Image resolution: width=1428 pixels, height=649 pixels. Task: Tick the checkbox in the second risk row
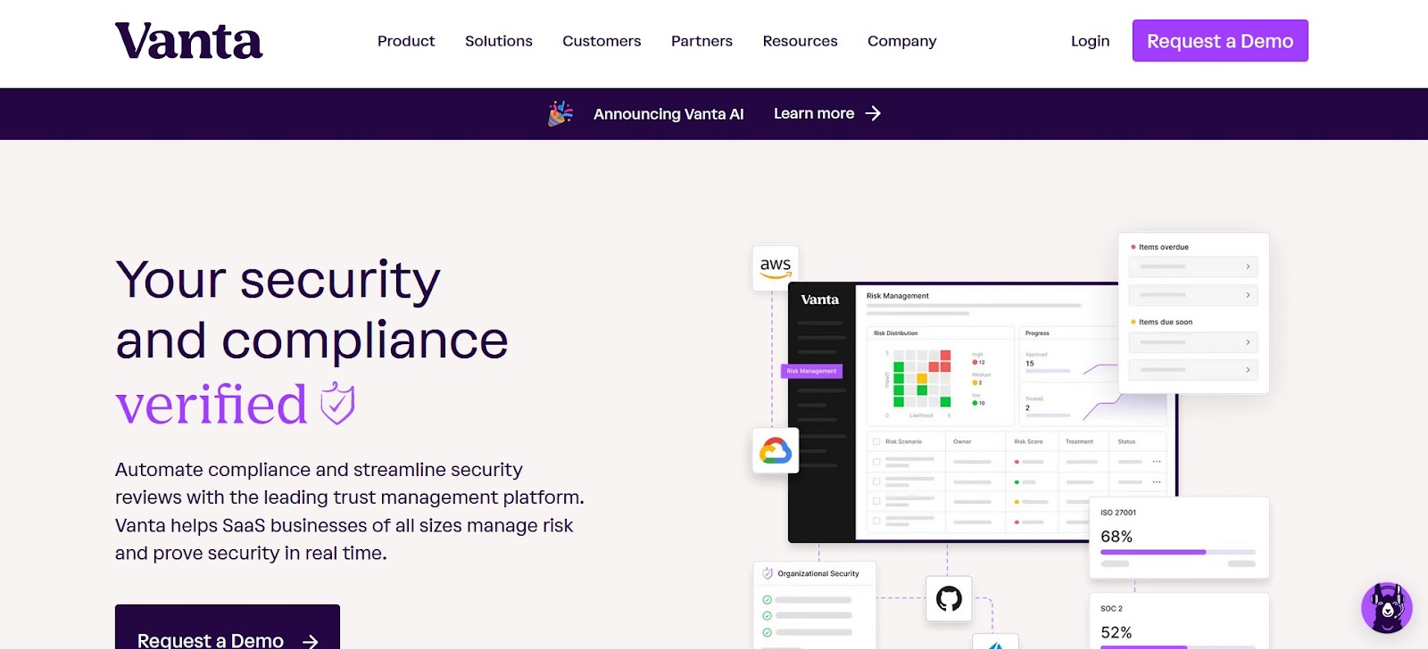(x=876, y=482)
